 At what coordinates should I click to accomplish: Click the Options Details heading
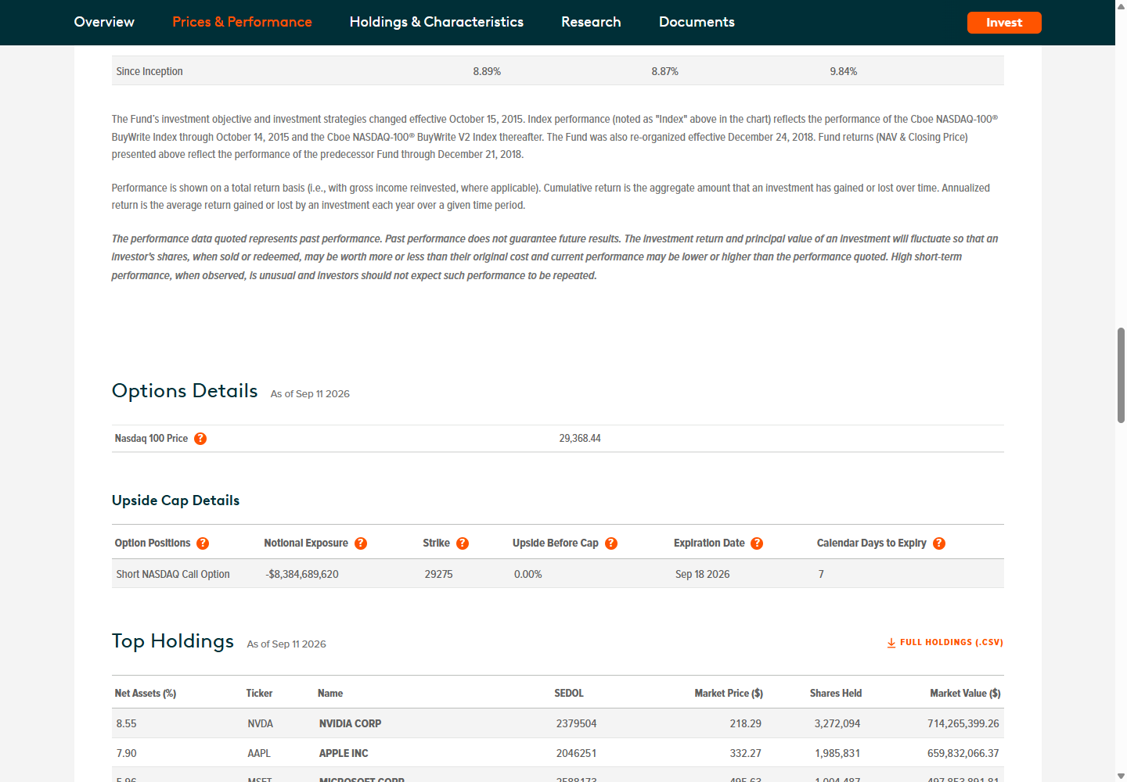point(185,391)
